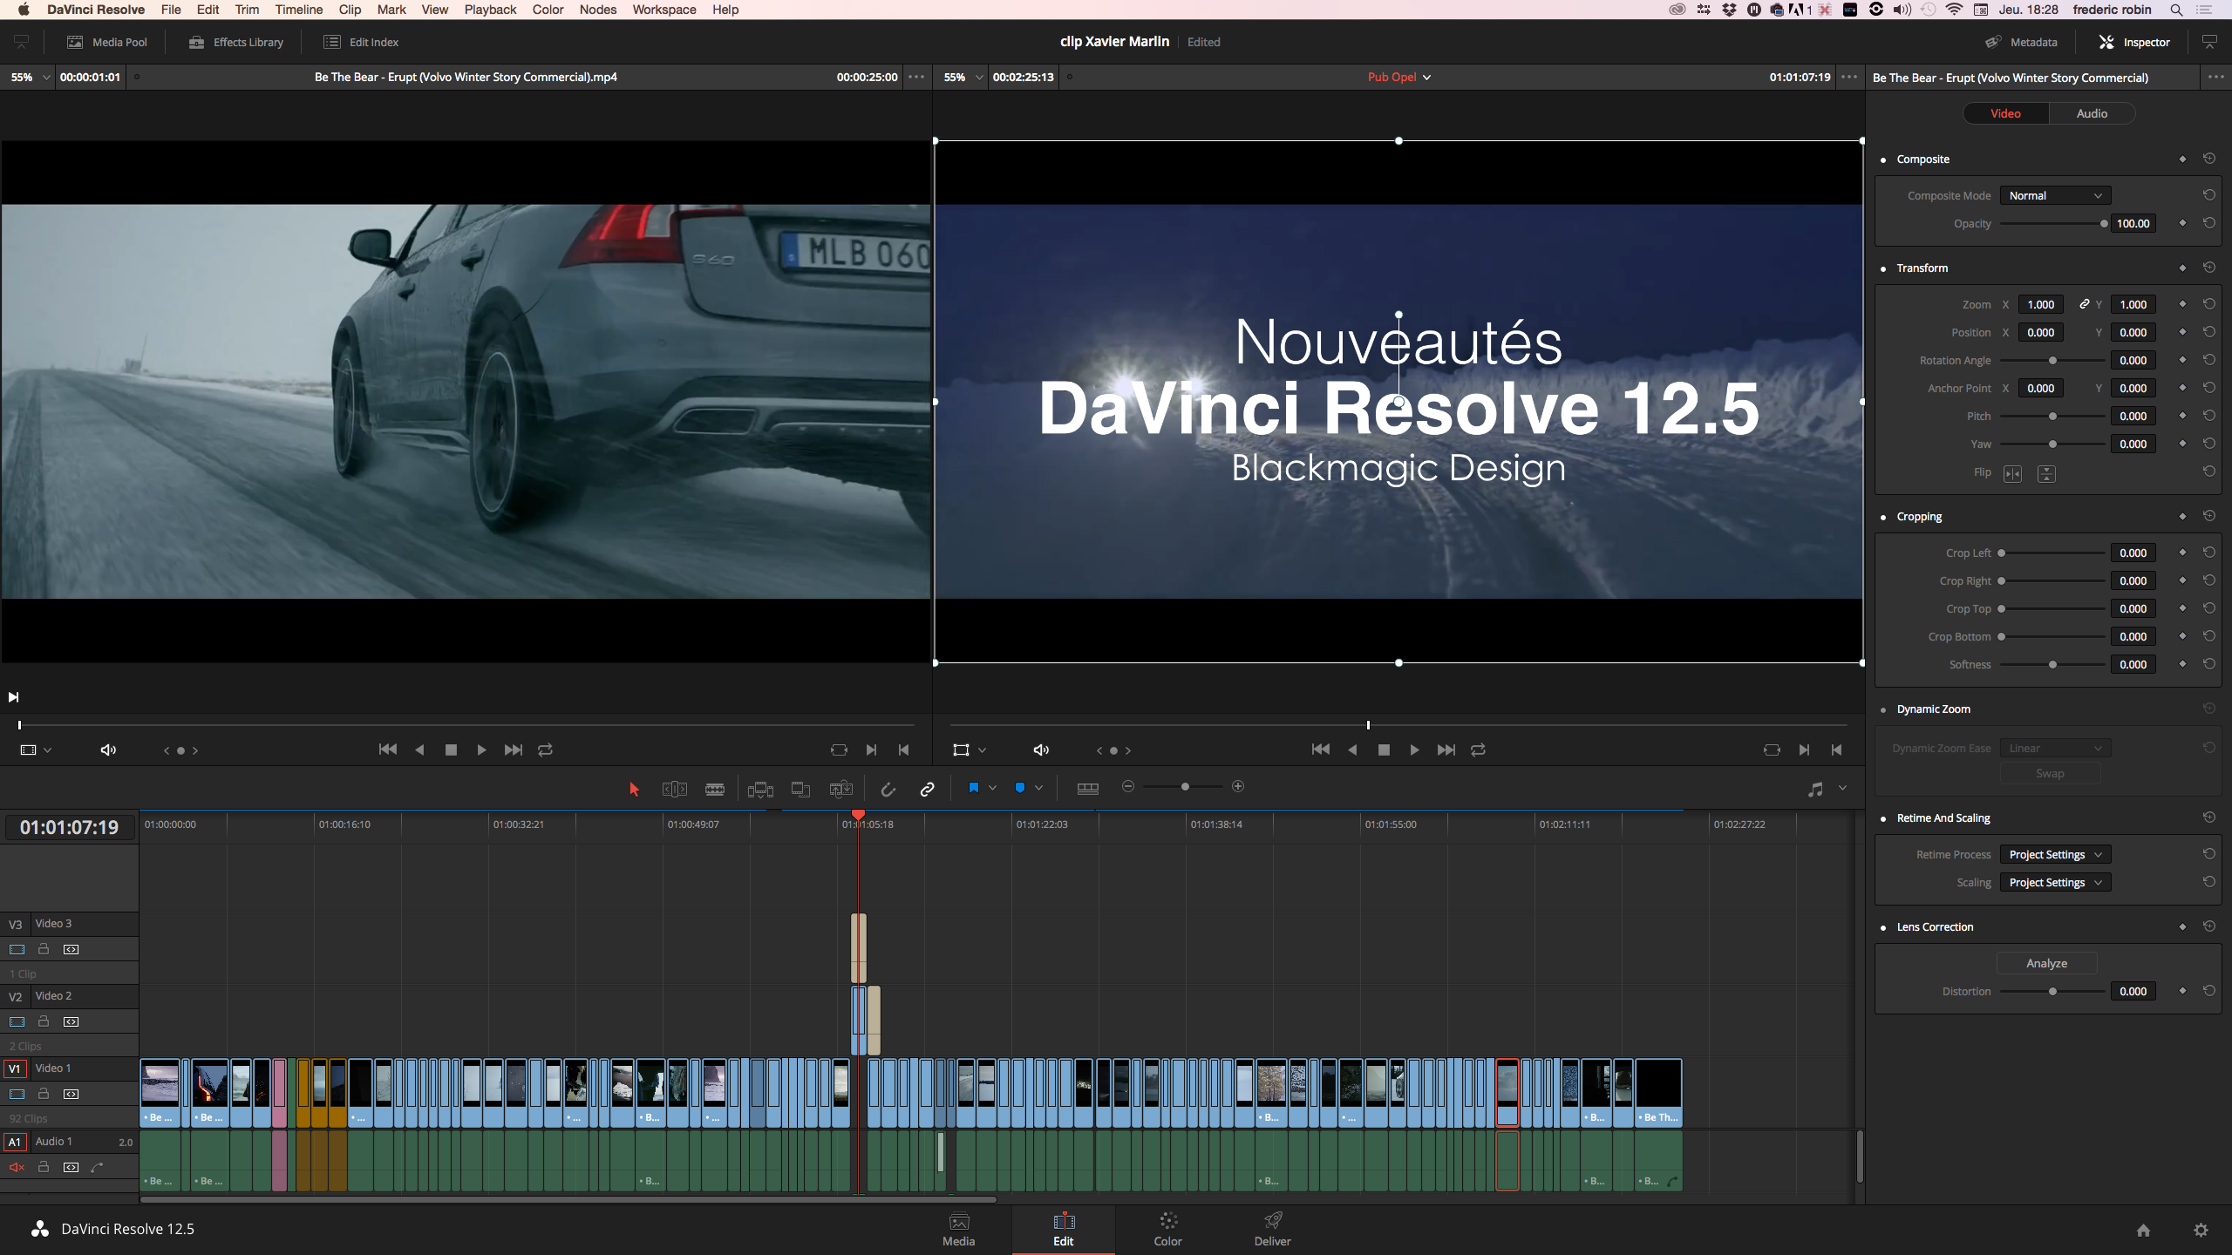Open the Edit Index panel
Viewport: 2232px width, 1255px height.
[x=361, y=42]
